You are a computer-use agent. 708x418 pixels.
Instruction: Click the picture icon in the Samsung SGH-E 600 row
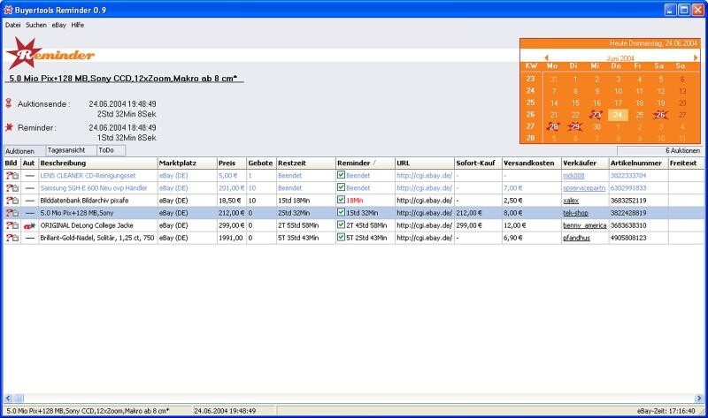(x=12, y=188)
